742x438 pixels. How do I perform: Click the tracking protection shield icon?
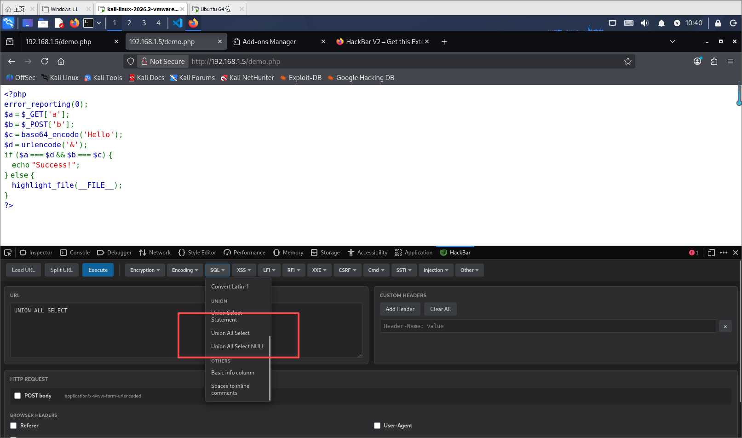[131, 61]
